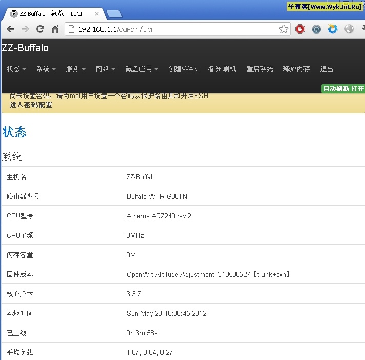Image resolution: width=365 pixels, height=360 pixels.
Task: Close the ZZ-Buffalo LuCI tab
Action: coord(97,14)
